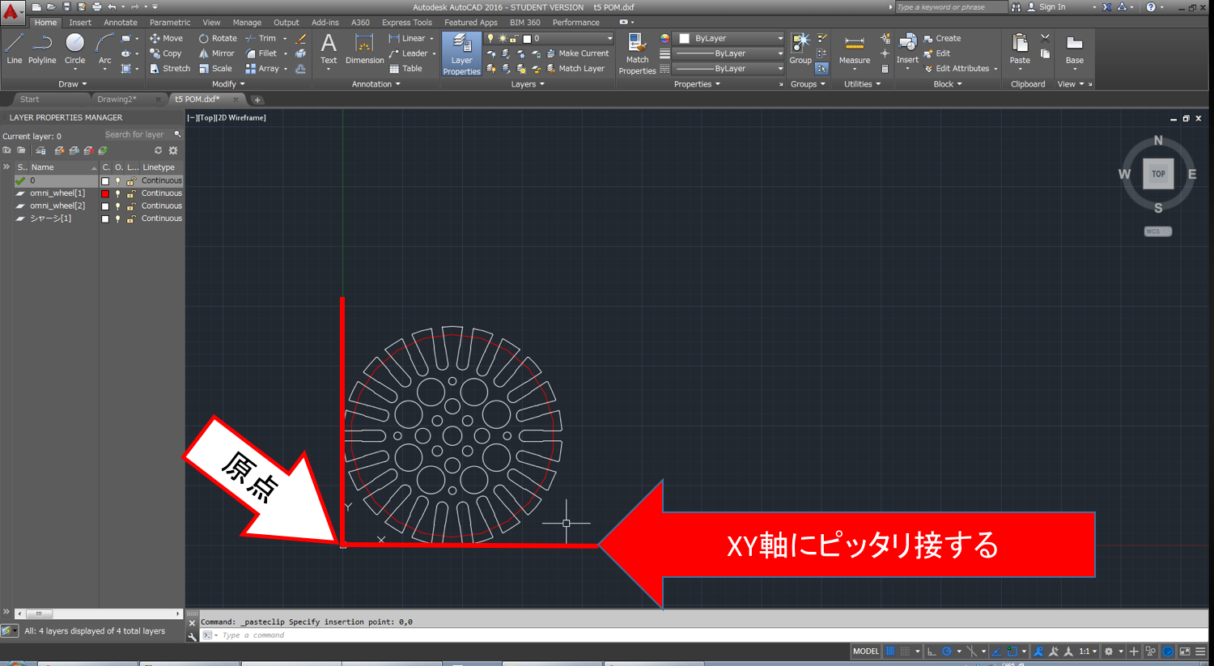Refresh the layer list

point(159,151)
